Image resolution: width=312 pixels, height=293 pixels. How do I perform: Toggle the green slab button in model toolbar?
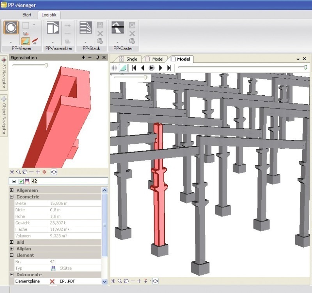[123, 68]
